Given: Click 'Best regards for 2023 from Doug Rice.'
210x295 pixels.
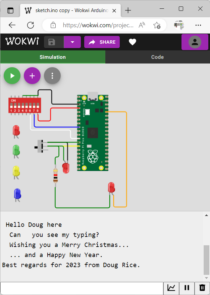Looking at the screenshot, I should 71,265.
